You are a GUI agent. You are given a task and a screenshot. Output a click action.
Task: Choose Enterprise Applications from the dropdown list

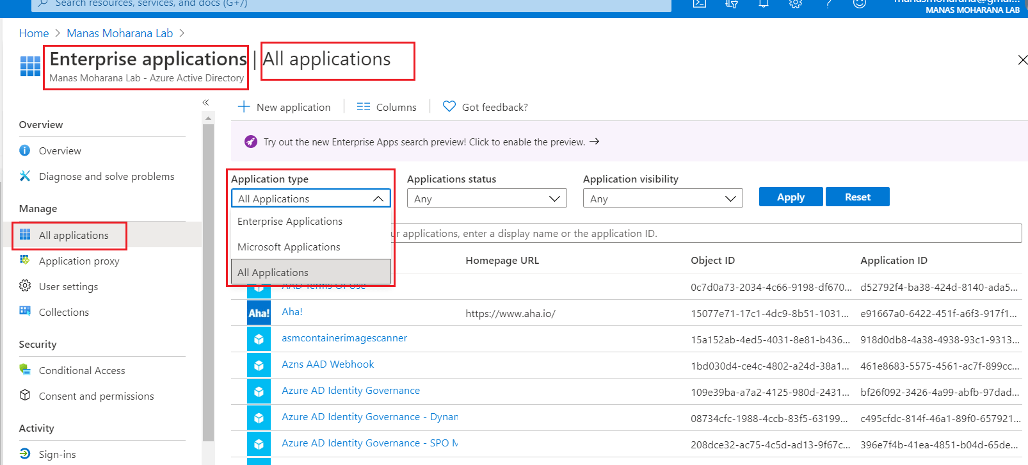pos(311,222)
